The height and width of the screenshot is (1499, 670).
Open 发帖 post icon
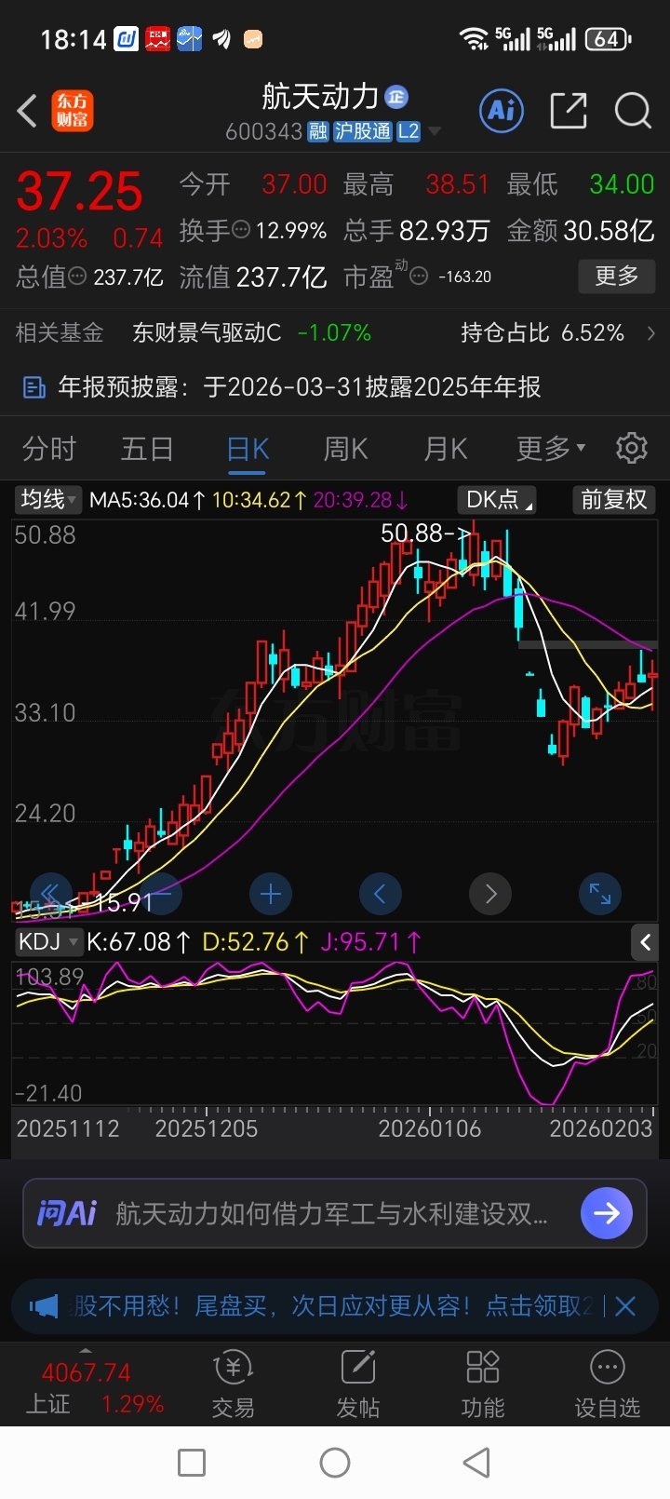coord(358,1384)
